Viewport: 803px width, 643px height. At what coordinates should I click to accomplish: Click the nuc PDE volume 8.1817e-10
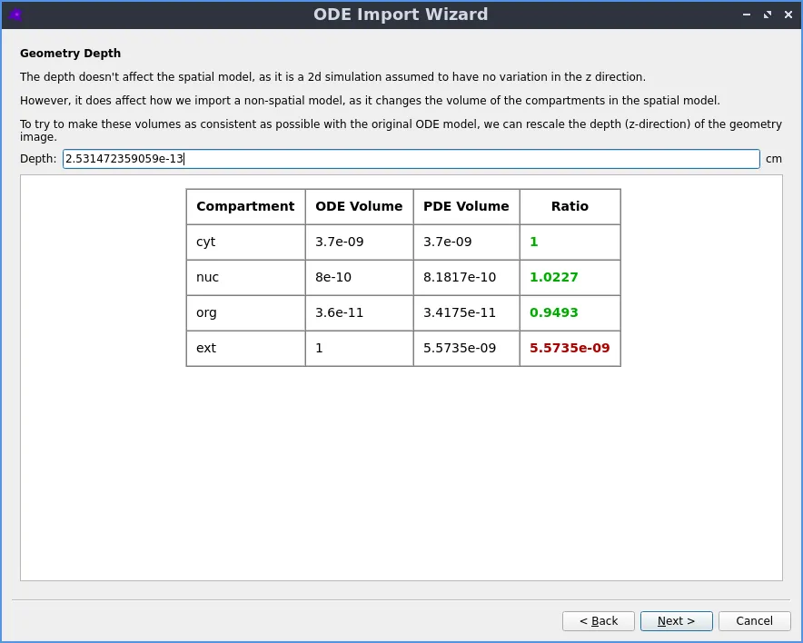(x=466, y=277)
